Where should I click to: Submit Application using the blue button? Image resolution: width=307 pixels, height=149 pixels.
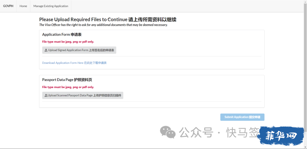pos(242,117)
